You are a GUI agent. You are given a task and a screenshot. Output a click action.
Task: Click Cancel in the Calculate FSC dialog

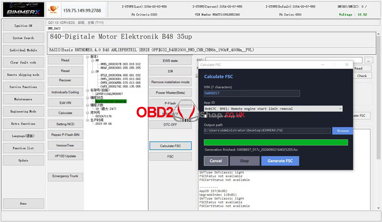(216, 161)
